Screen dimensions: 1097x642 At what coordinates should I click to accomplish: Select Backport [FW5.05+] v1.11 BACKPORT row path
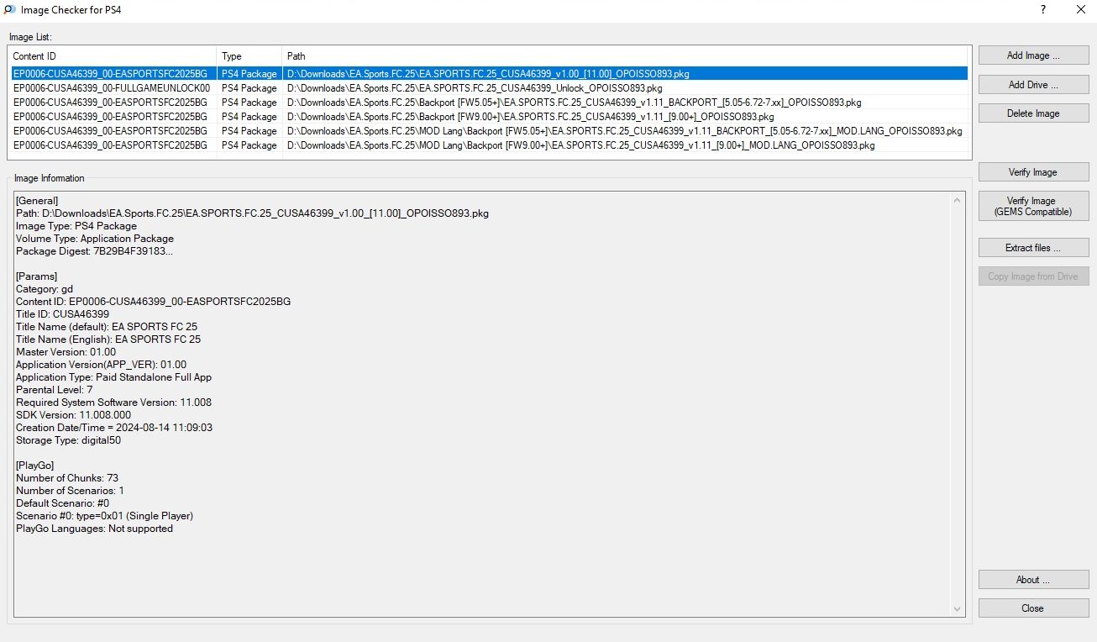click(x=574, y=103)
